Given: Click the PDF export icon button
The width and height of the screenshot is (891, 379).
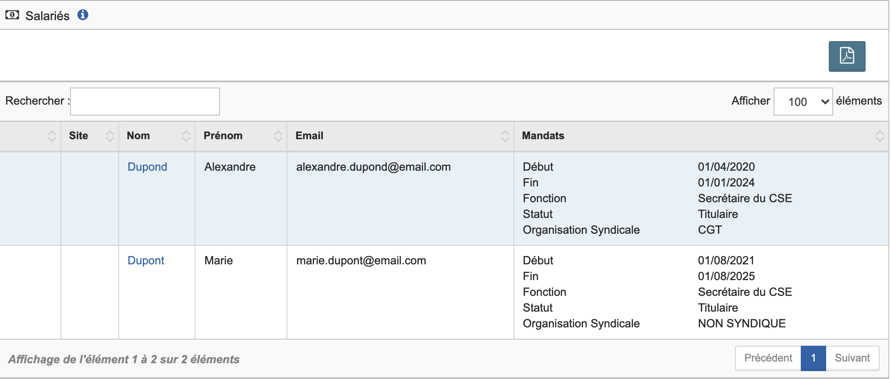Looking at the screenshot, I should click(846, 56).
